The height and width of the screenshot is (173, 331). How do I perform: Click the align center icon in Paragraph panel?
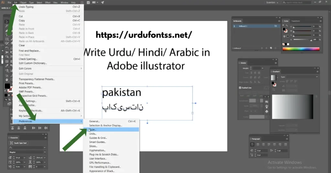click(258, 145)
